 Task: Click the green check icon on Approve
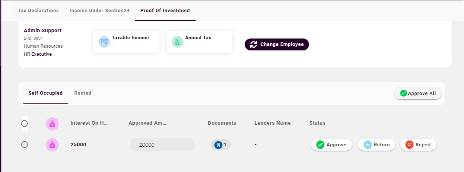coord(320,145)
